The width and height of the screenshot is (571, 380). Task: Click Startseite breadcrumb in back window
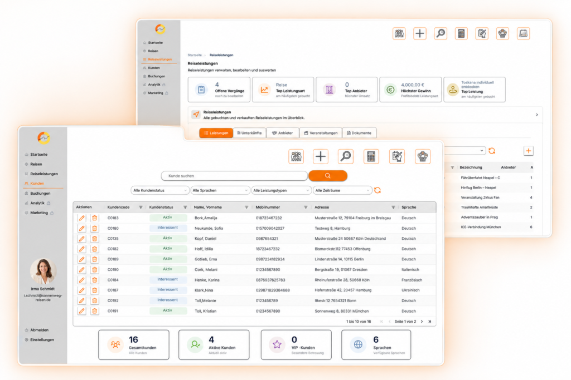pyautogui.click(x=195, y=55)
